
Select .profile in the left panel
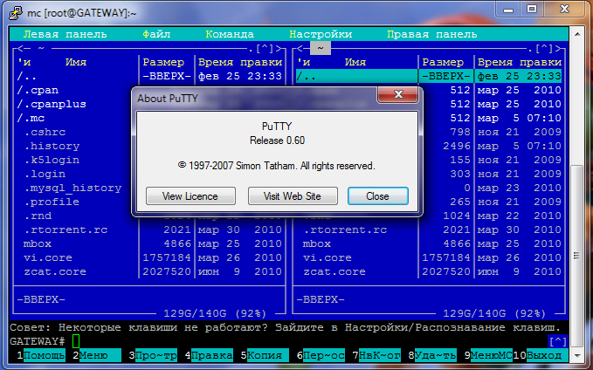tap(52, 202)
